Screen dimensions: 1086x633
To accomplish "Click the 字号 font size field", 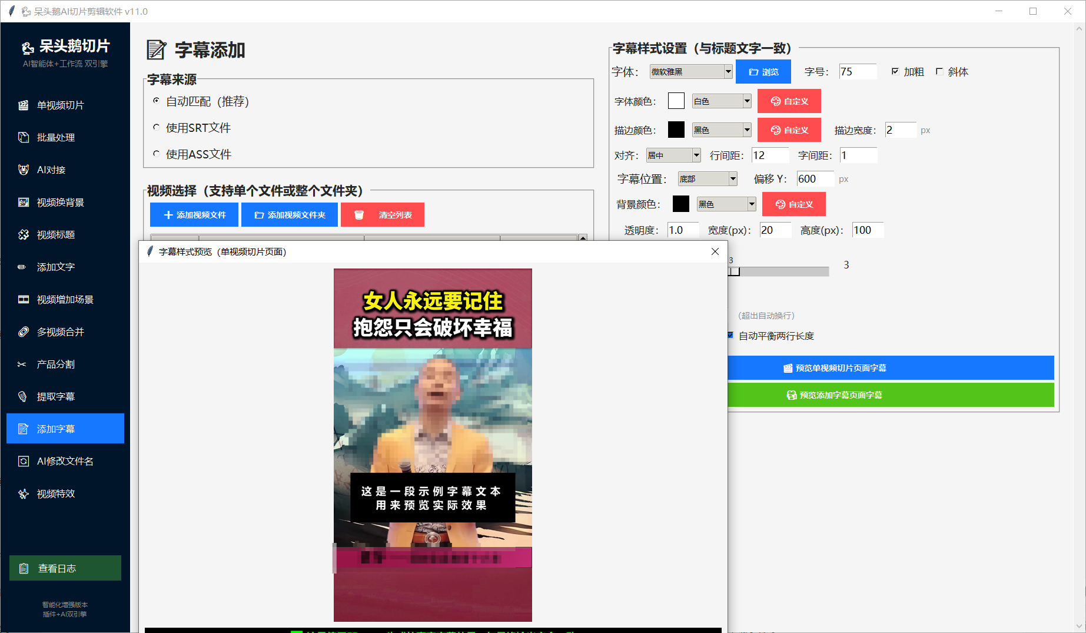I will pos(857,72).
